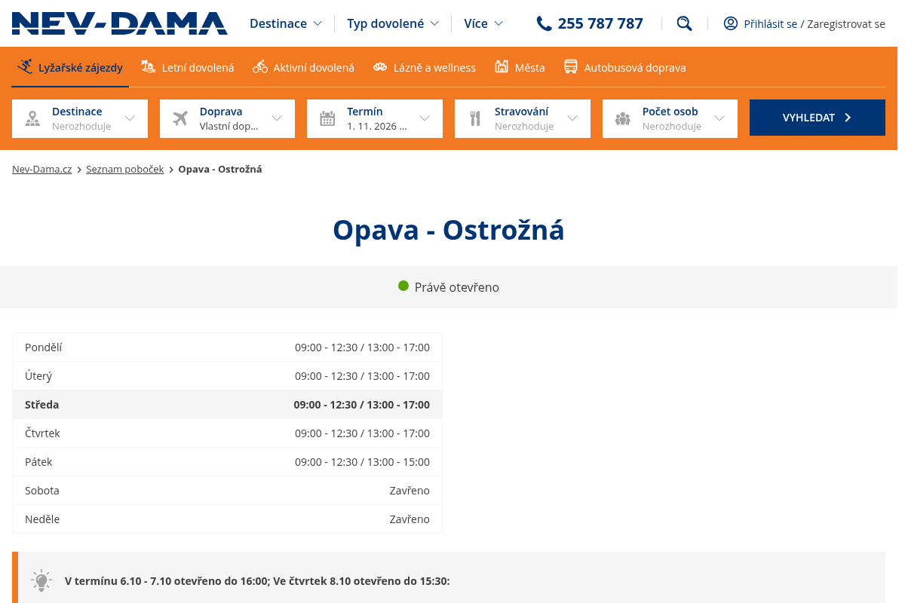Click the airplane icon in Doprava field

pyautogui.click(x=180, y=118)
